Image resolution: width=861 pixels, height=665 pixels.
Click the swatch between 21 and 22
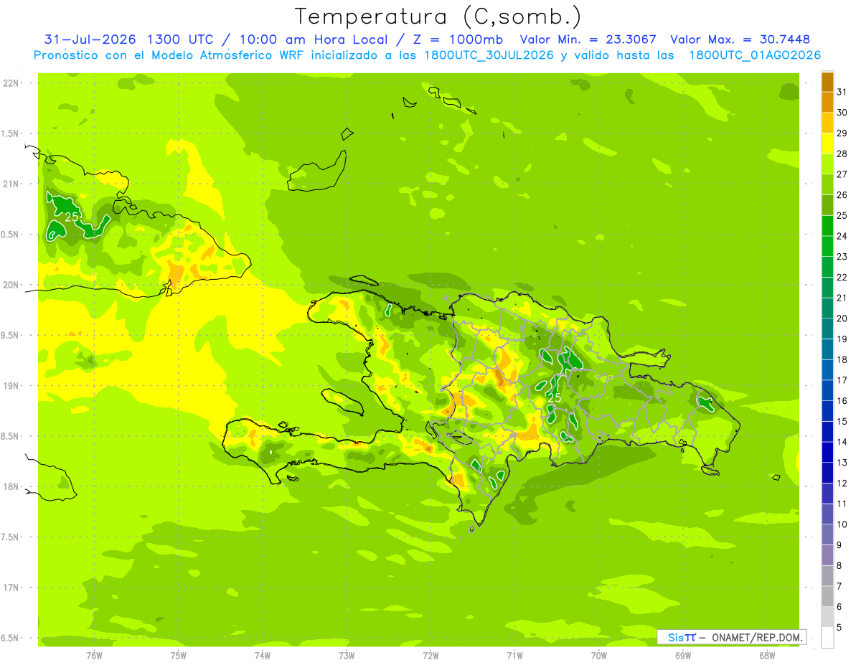[x=827, y=288]
